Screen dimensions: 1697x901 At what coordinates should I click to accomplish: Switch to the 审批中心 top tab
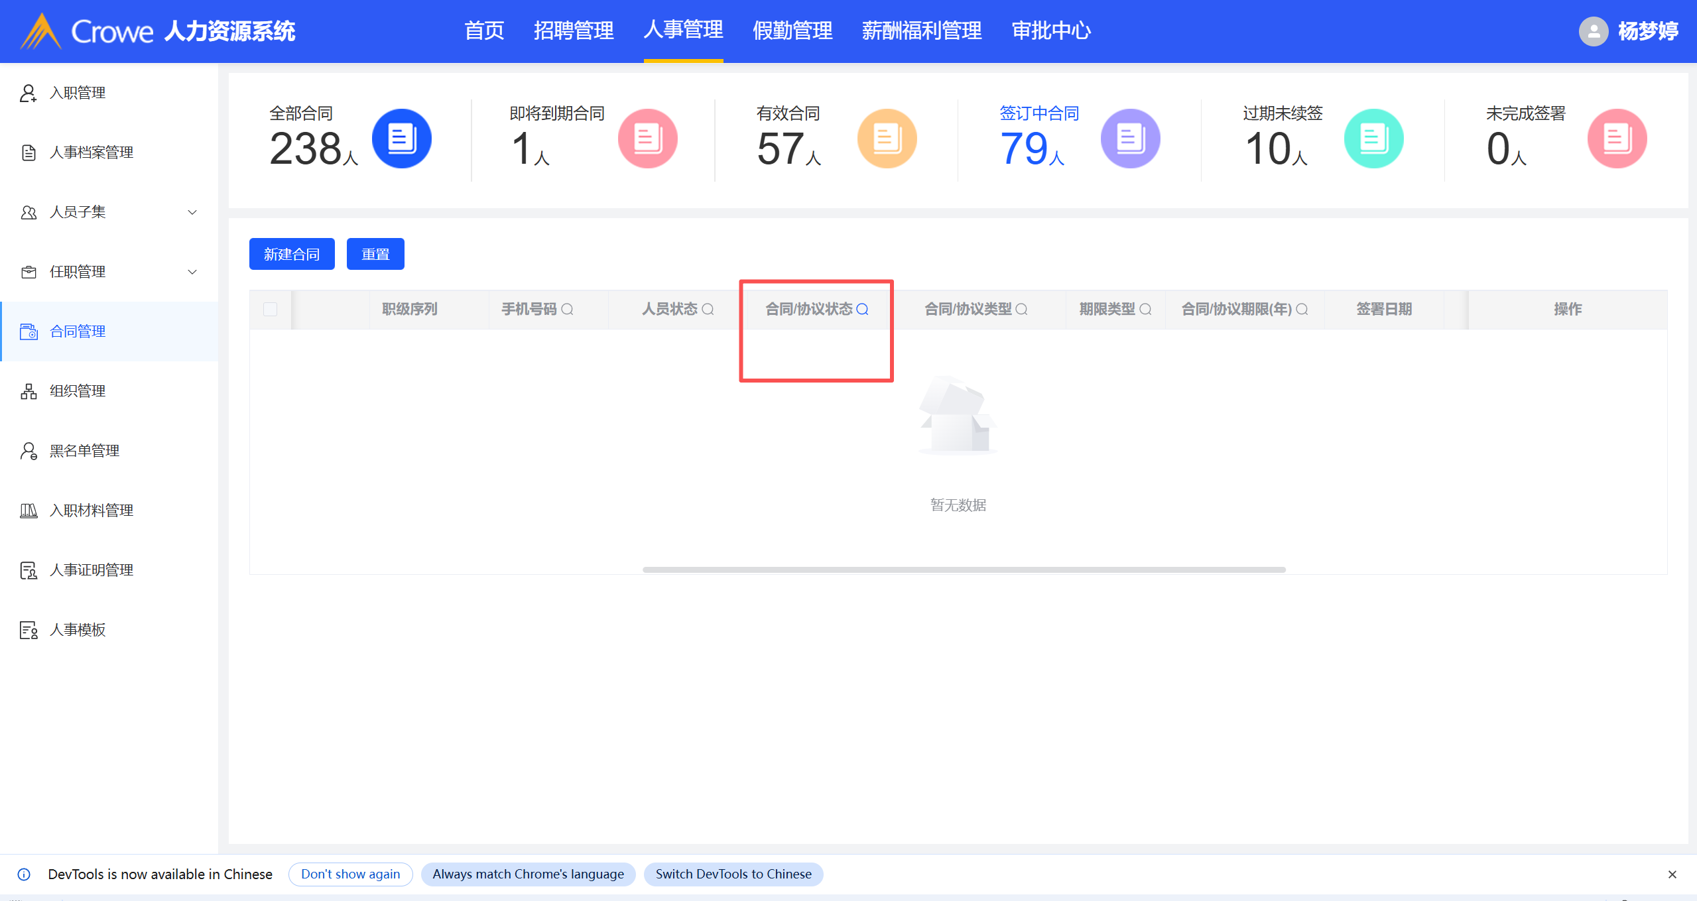click(x=1050, y=30)
